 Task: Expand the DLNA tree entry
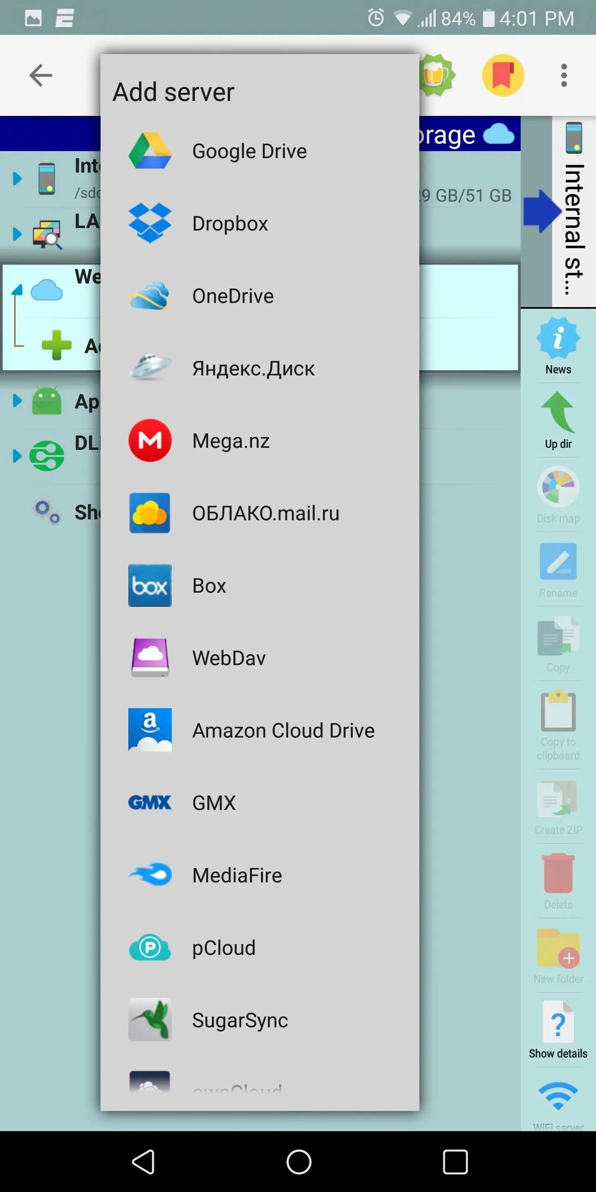click(x=17, y=456)
